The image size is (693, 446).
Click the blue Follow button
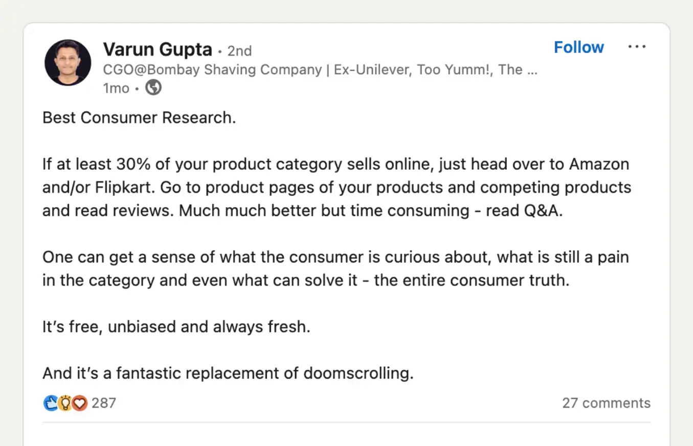pyautogui.click(x=578, y=47)
